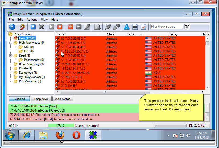Screen dimensions: 219x148
Task: Open the Windows Start orb
Action: click(10, 135)
